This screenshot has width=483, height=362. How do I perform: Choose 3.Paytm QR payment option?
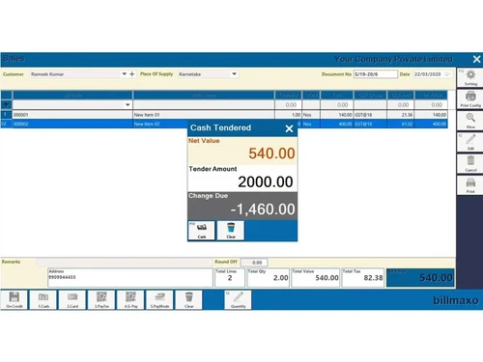[101, 300]
